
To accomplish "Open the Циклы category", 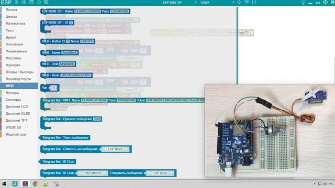I will click(x=11, y=16).
